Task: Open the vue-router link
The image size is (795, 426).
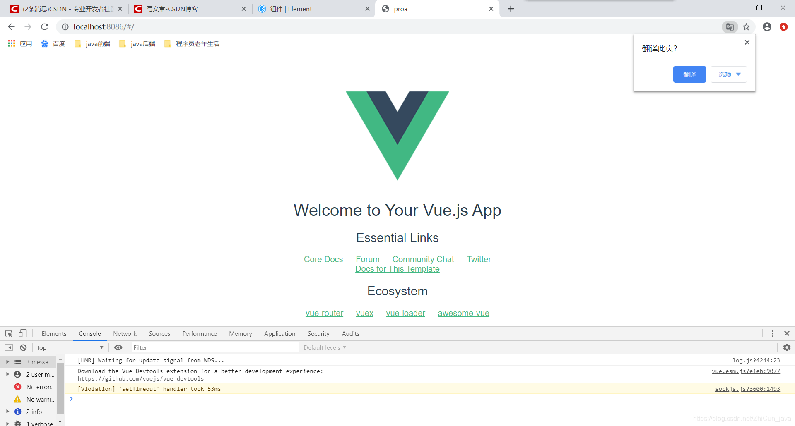Action: [x=324, y=313]
